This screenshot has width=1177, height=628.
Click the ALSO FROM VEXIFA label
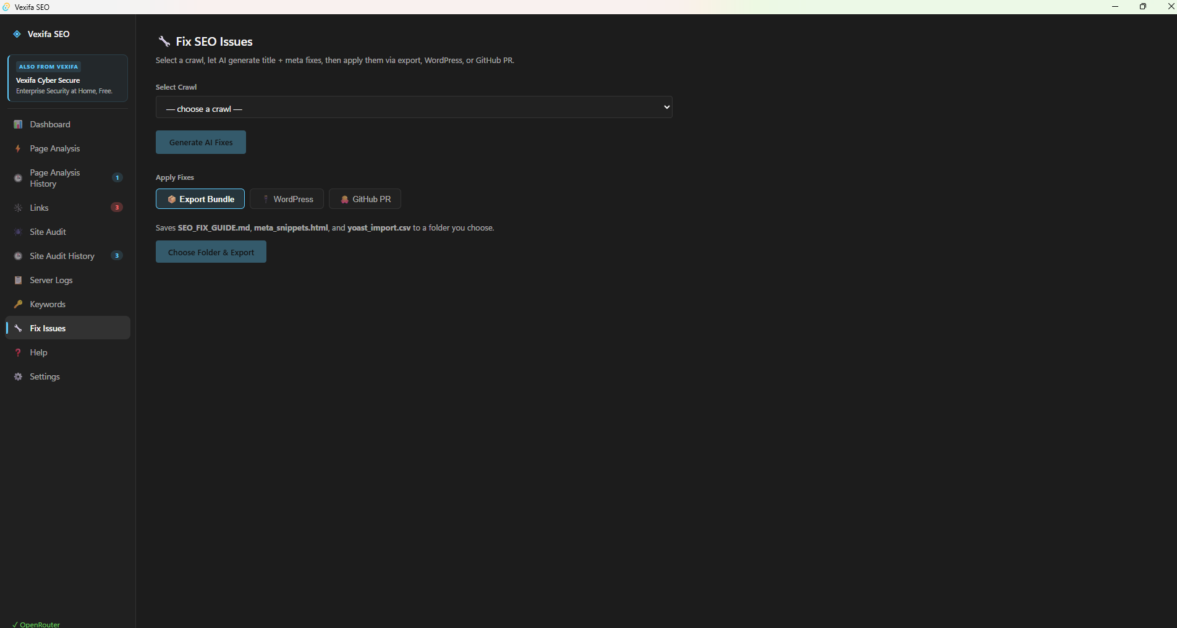pos(48,67)
